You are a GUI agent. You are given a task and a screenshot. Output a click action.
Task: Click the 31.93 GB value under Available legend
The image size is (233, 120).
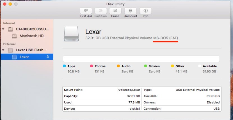point(209,71)
